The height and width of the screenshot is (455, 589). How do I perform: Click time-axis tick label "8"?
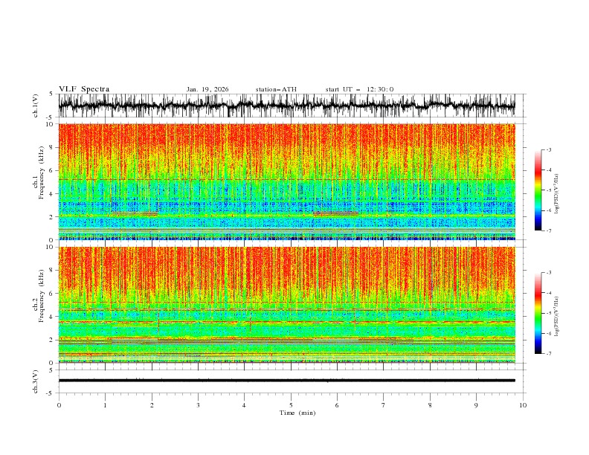pos(430,405)
